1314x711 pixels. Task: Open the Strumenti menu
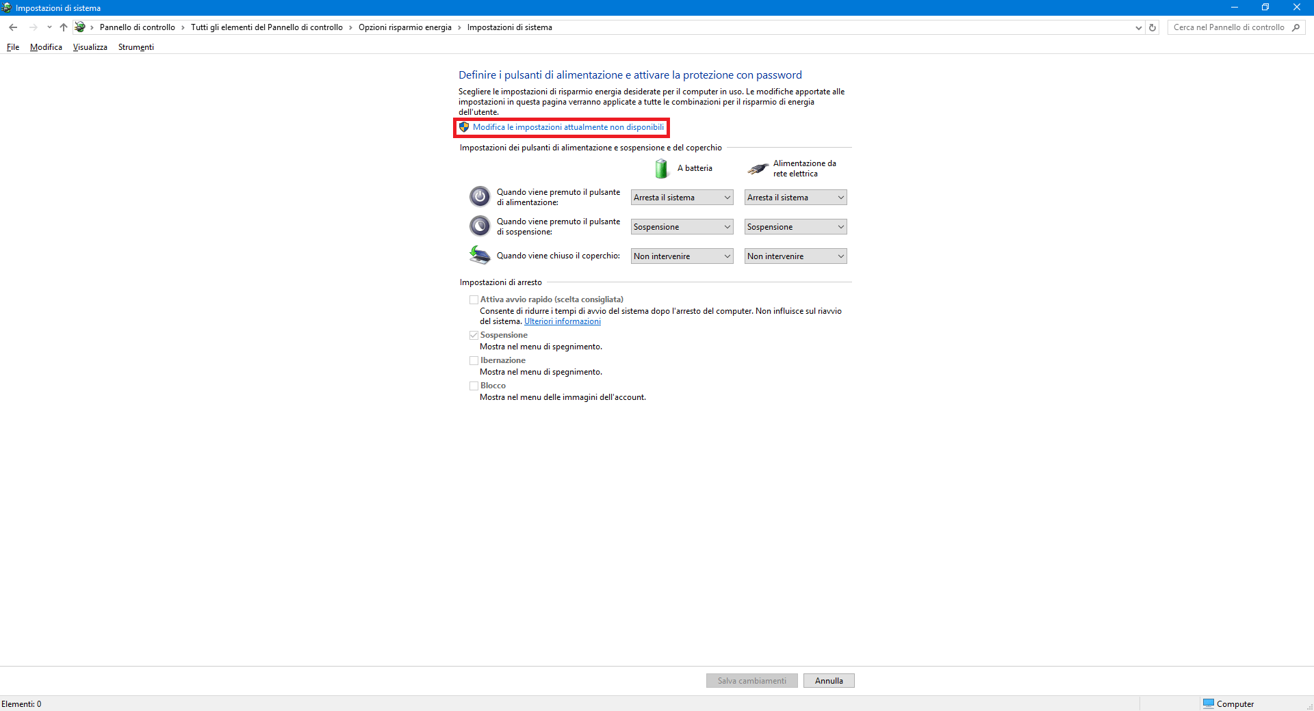136,47
